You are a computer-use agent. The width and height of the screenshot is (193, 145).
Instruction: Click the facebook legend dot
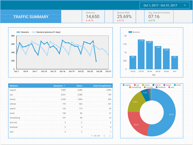[x=157, y=87]
